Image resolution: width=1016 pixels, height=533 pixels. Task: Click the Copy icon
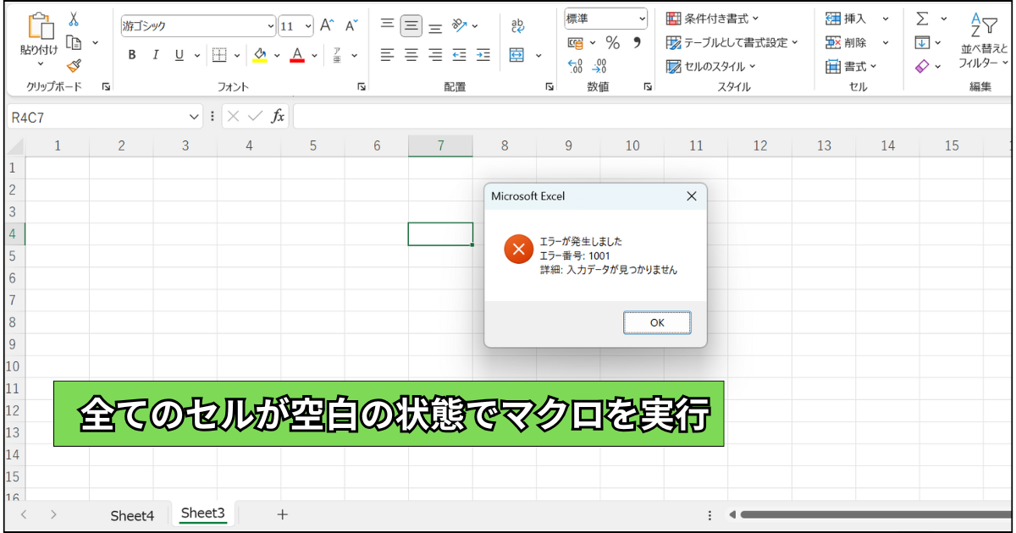74,42
